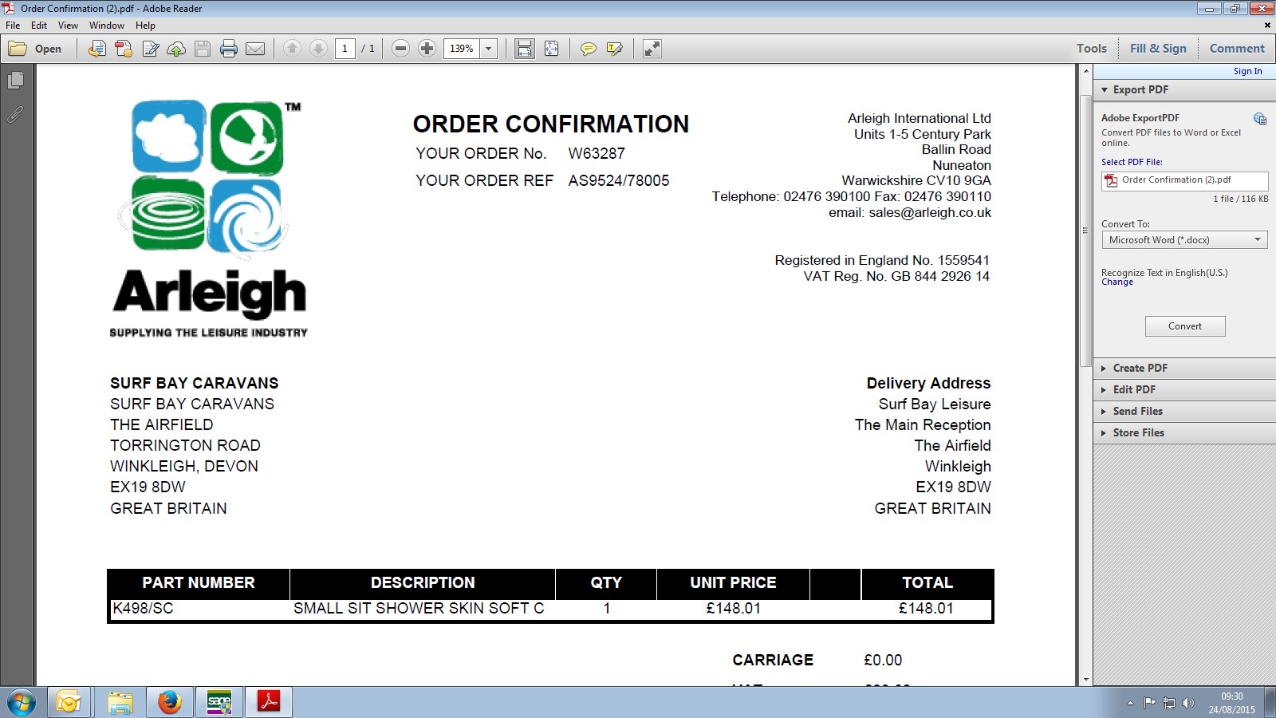Click the email text sales@arleigh.co.uk
This screenshot has height=718, width=1276.
[x=930, y=213]
